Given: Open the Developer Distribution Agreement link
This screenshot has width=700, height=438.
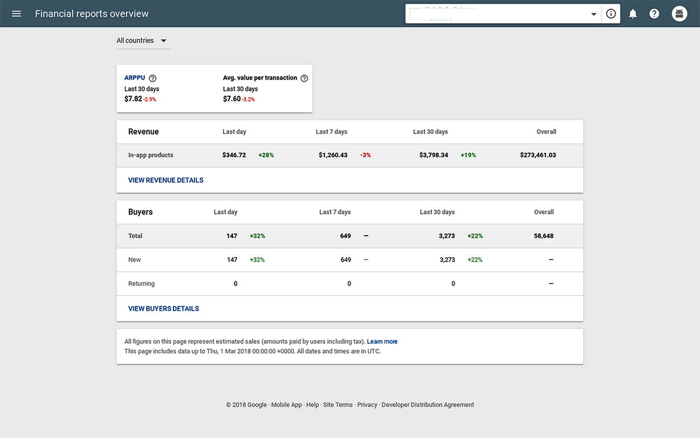Looking at the screenshot, I should point(428,405).
